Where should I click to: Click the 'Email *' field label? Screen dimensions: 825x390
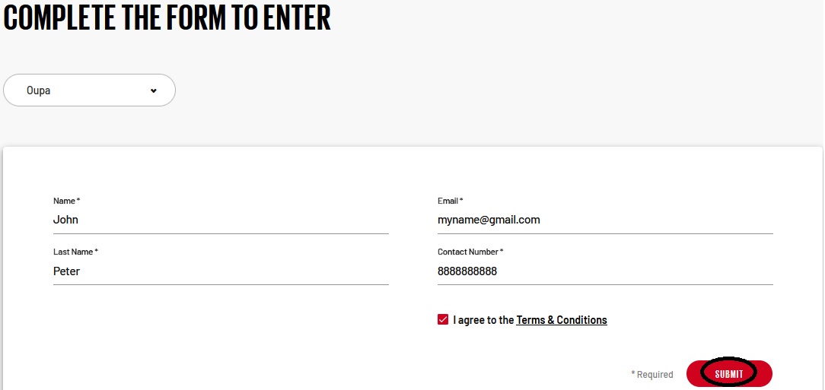tap(450, 201)
